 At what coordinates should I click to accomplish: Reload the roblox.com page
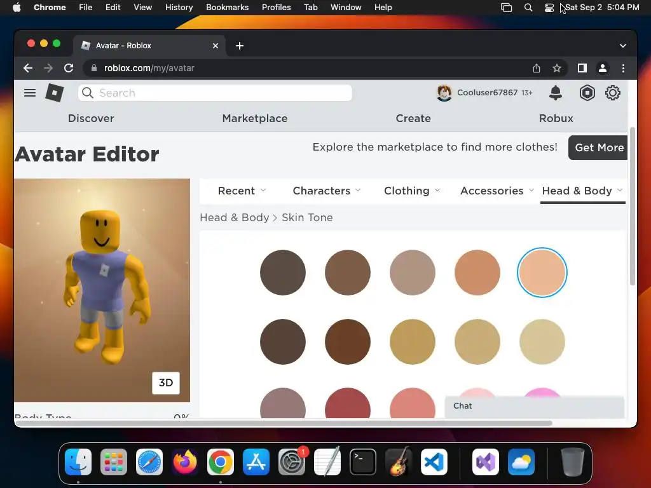(69, 68)
